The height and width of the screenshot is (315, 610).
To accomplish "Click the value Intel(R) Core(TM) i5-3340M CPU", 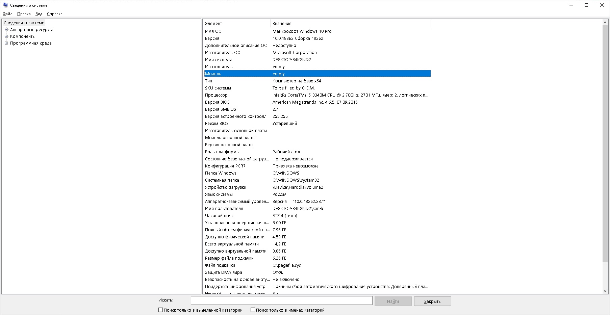I will (350, 95).
